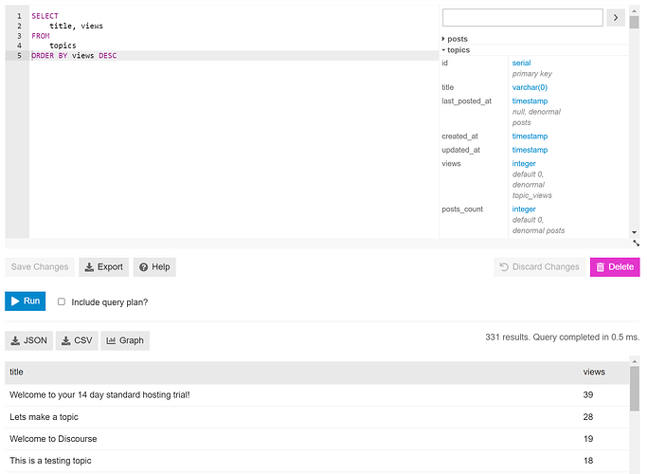Click the views value 28
Screen dimensions: 647x474
588,417
